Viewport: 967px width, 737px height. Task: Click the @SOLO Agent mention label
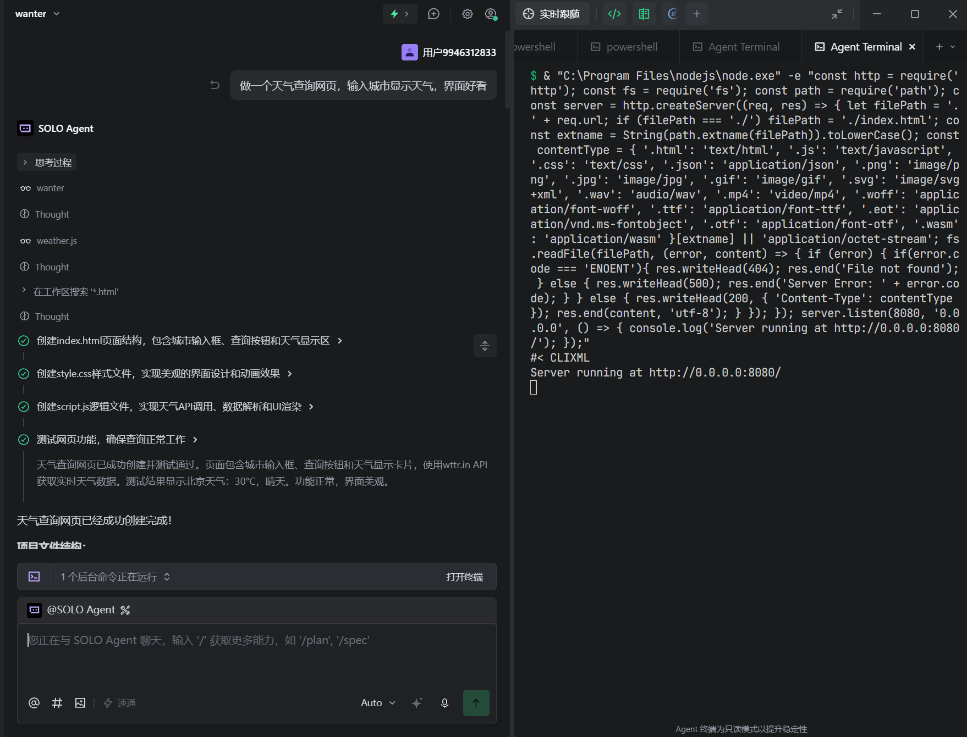(x=81, y=609)
